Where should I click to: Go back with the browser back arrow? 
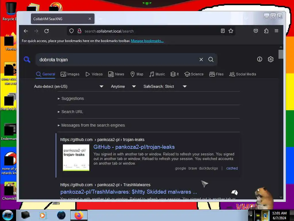26,31
